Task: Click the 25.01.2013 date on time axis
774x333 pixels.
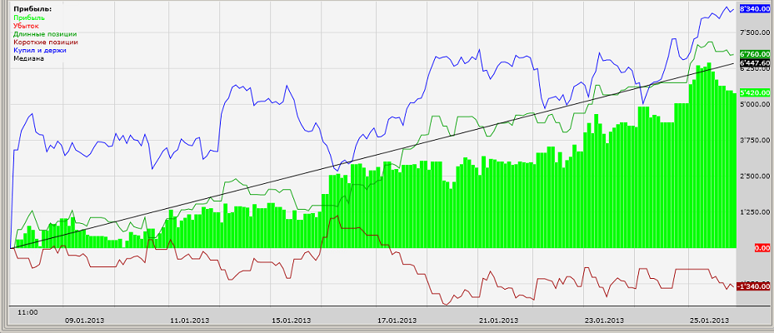Action: 709,321
